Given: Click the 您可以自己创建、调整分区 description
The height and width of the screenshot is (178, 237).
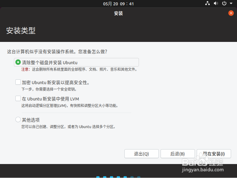Looking at the screenshot, I should pos(69,127).
